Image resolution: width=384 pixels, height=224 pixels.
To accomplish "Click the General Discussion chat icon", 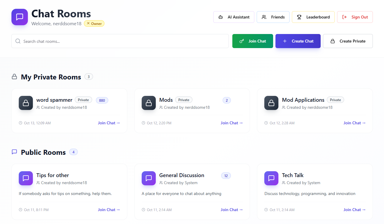I will [x=149, y=178].
